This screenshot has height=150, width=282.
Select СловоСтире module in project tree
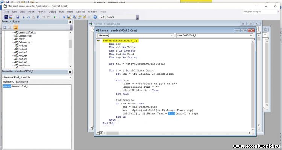click(x=25, y=36)
